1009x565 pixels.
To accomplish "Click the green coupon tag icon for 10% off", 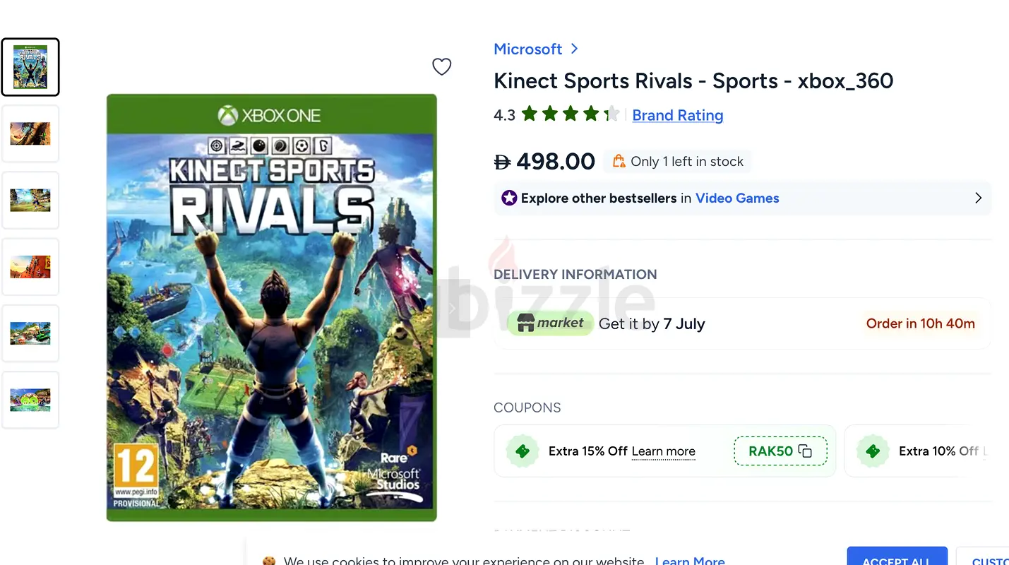I will (873, 451).
